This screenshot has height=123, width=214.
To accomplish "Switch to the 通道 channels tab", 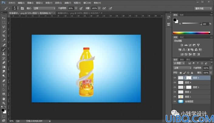I will click(182, 59).
